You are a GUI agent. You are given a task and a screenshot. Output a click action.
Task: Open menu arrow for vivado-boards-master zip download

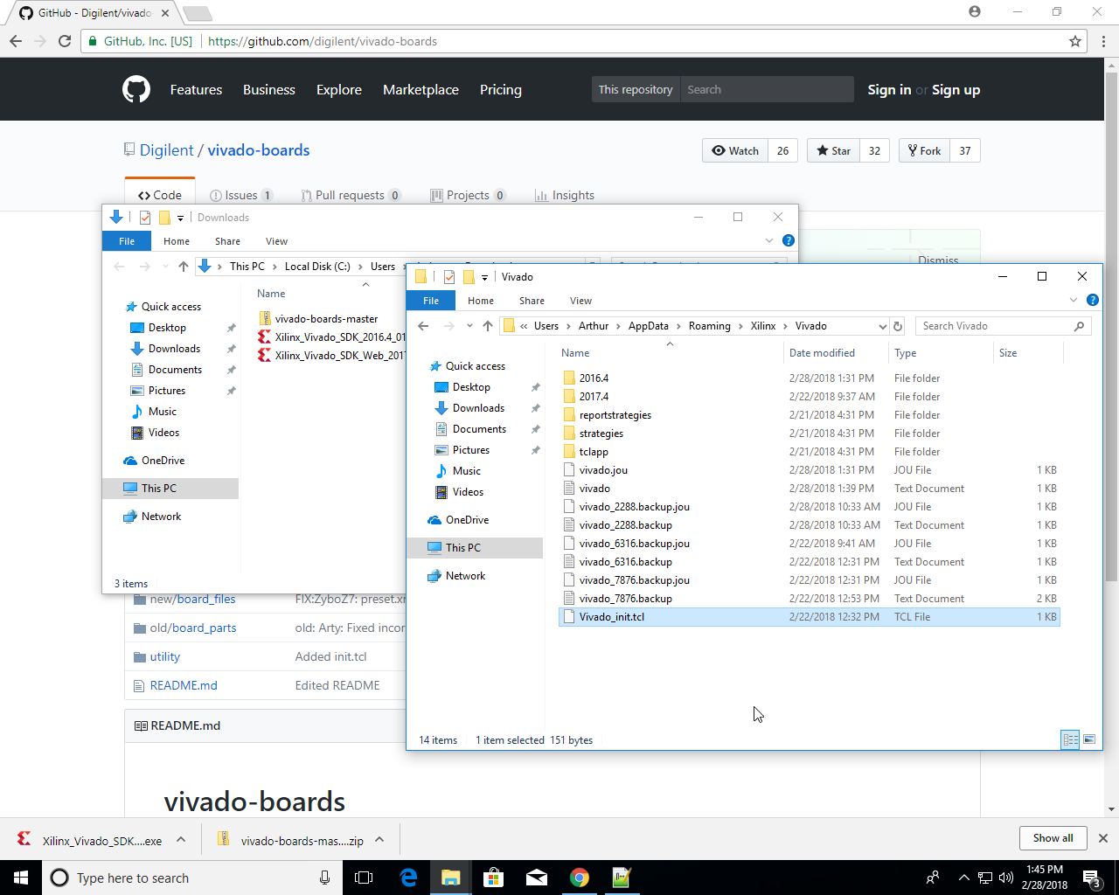point(379,839)
